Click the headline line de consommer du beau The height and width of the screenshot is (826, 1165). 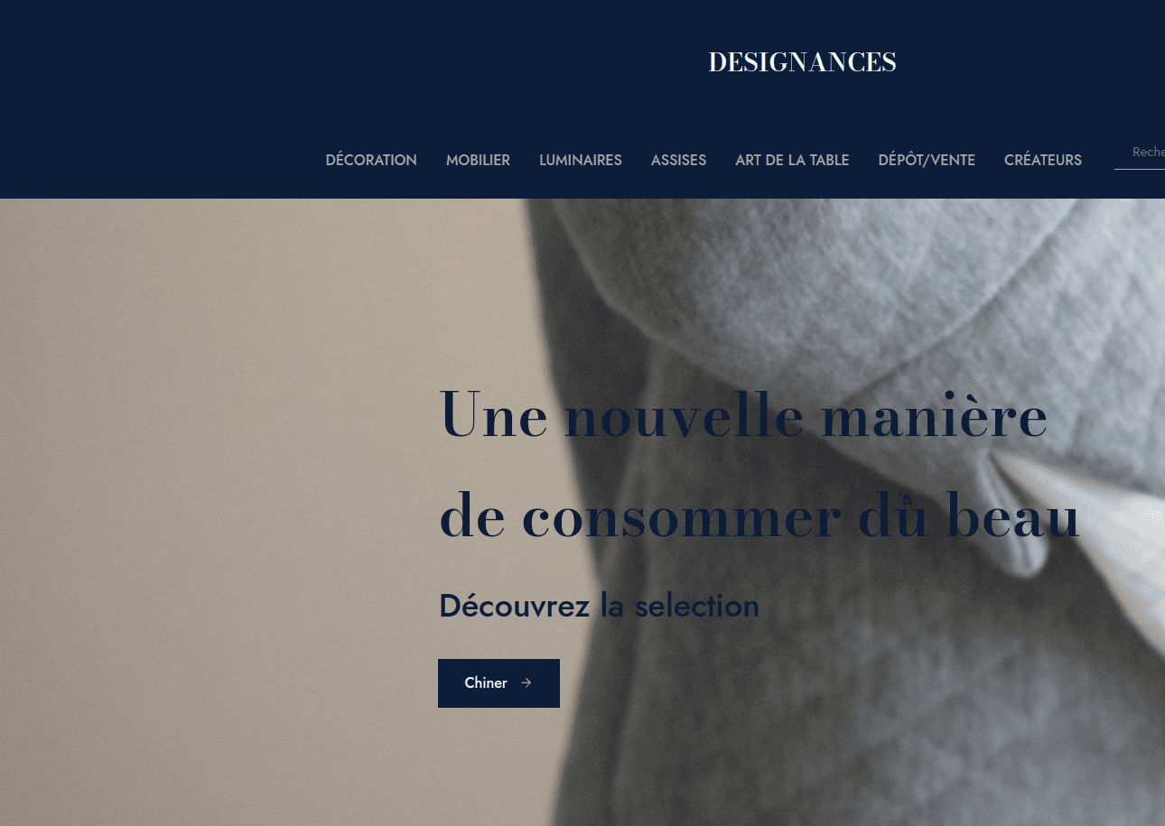tap(760, 516)
